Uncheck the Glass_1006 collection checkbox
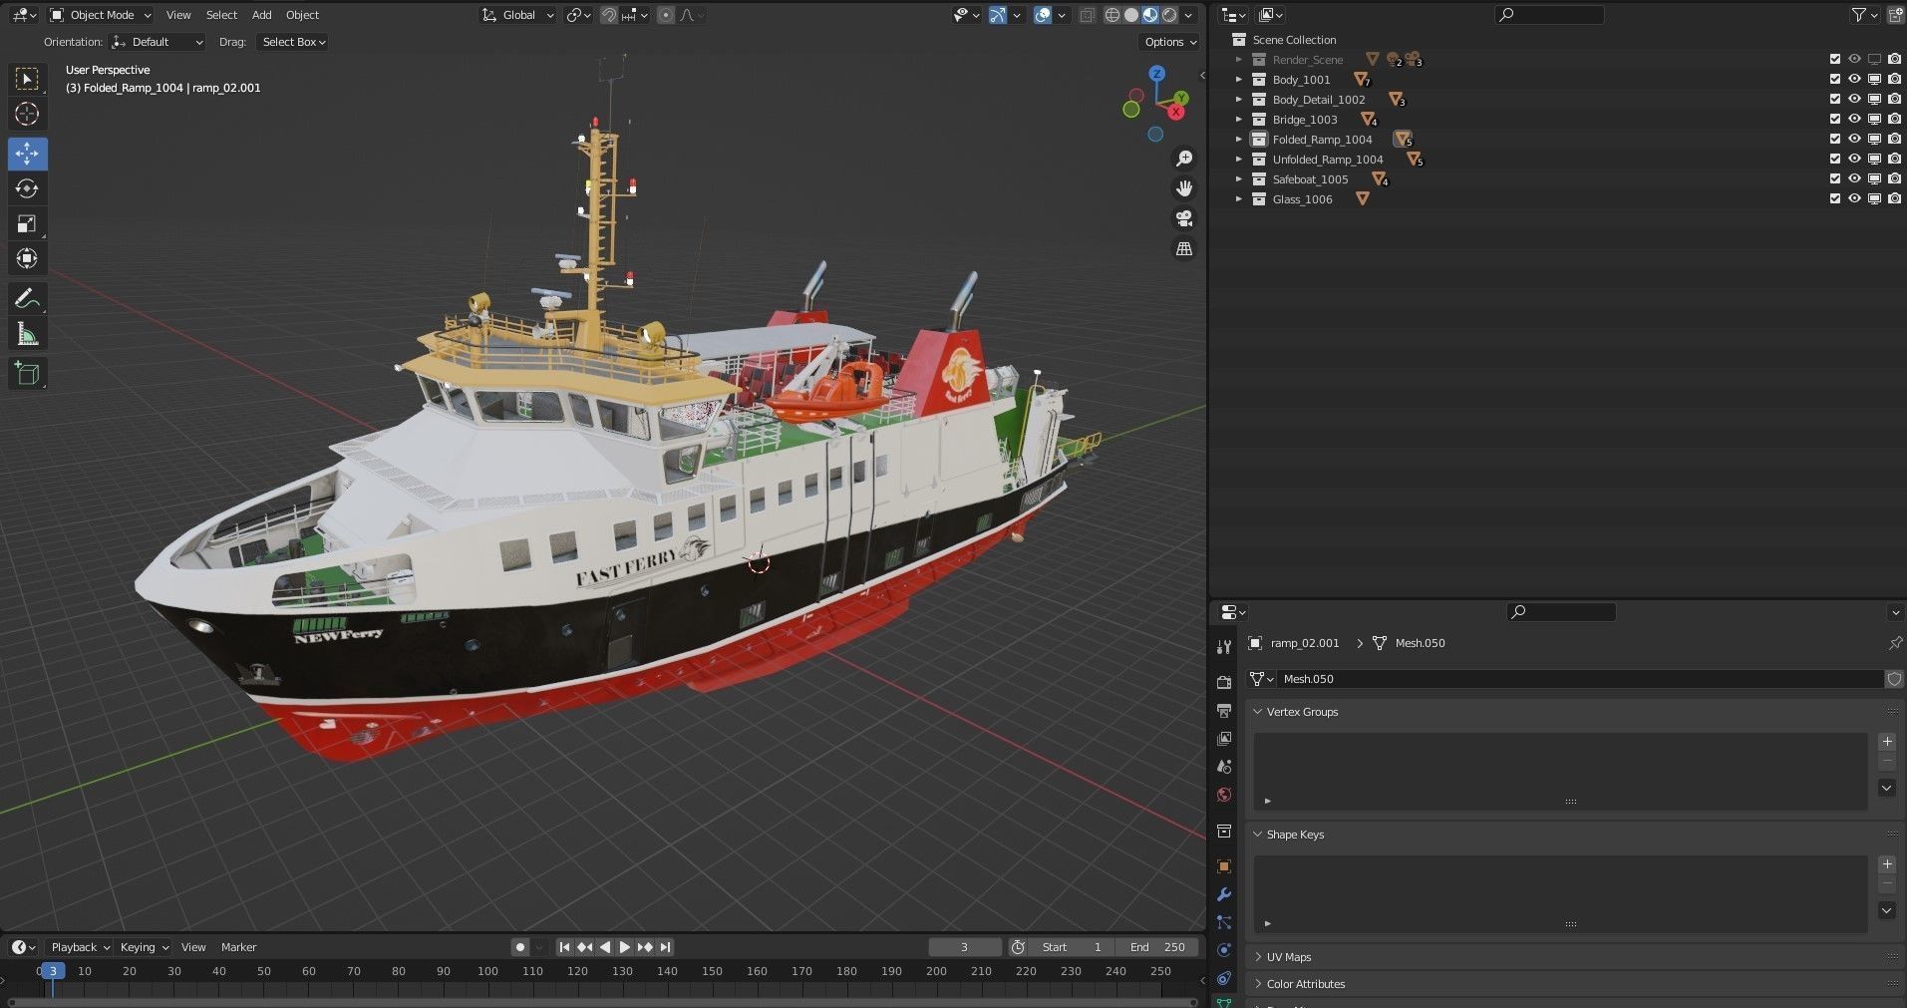 tap(1834, 199)
